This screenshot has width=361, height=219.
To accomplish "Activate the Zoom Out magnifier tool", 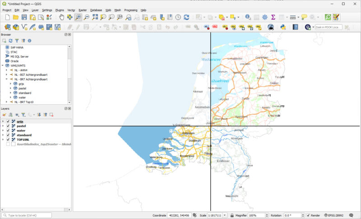I will 87,17.
